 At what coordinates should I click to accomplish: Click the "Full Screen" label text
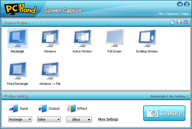point(114,51)
